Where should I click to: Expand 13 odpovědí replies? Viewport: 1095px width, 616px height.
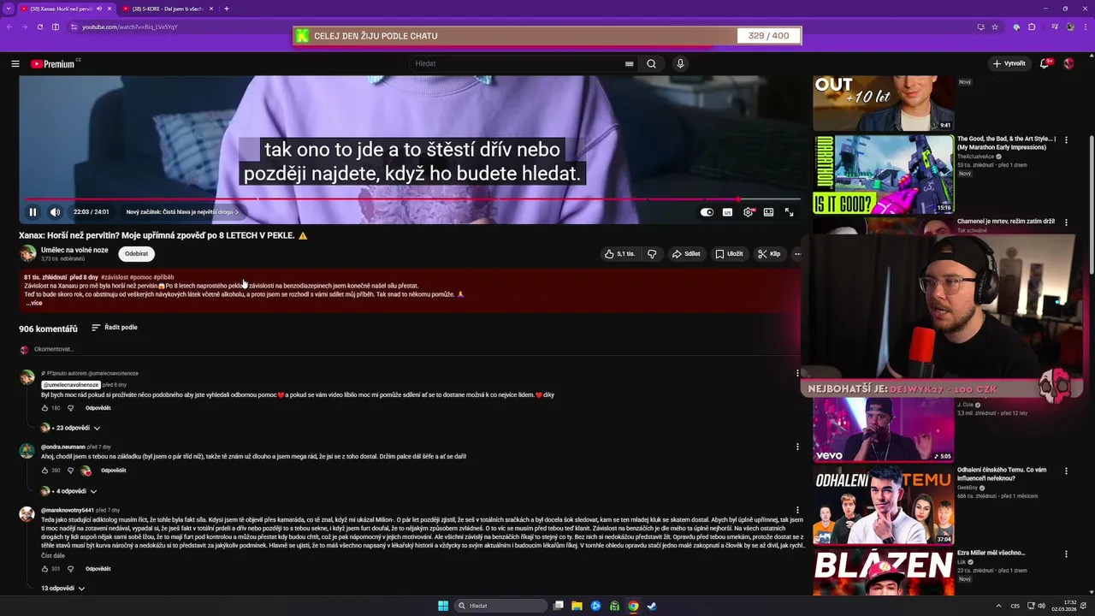(63, 589)
